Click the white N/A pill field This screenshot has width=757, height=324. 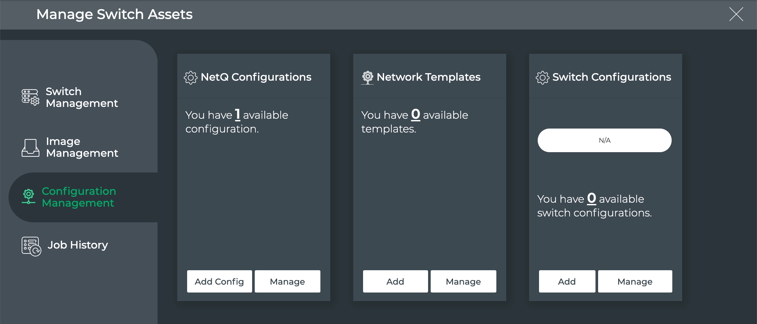coord(604,140)
